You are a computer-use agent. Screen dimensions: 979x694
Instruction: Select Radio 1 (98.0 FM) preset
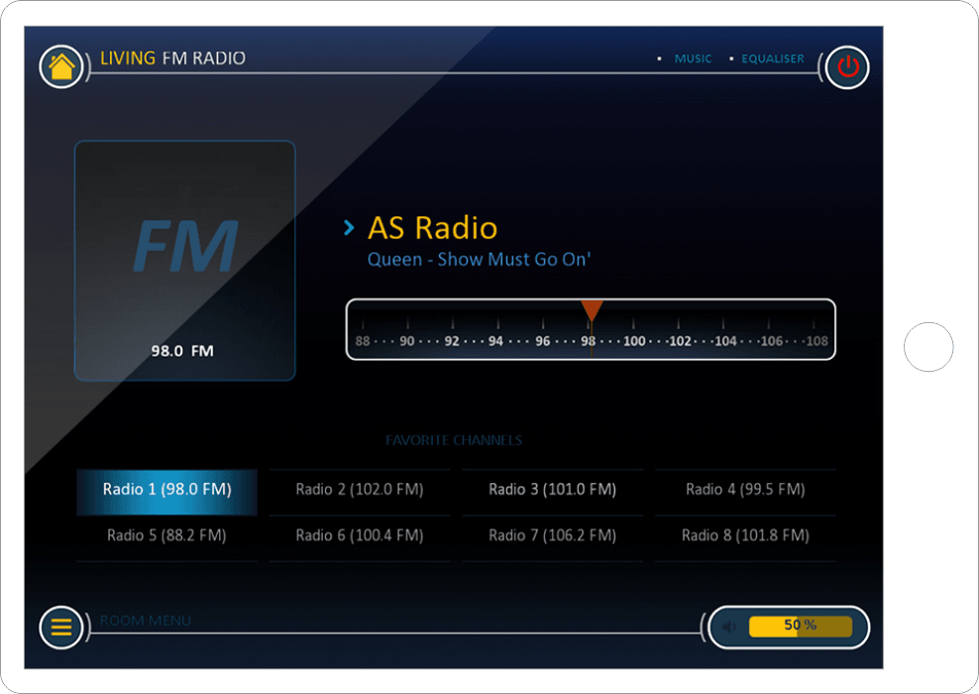tap(166, 490)
